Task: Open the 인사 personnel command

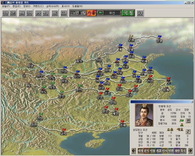Action: [x=165, y=151]
